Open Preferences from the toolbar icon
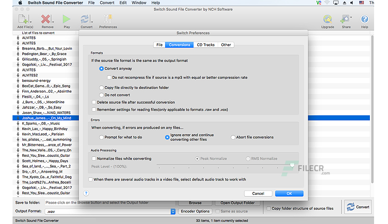 108,19
